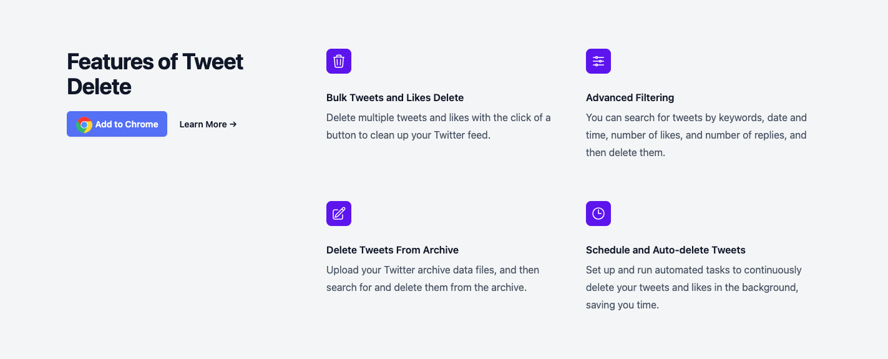This screenshot has width=888, height=359.
Task: Click the Features of Tweet Delete title
Action: pos(155,74)
